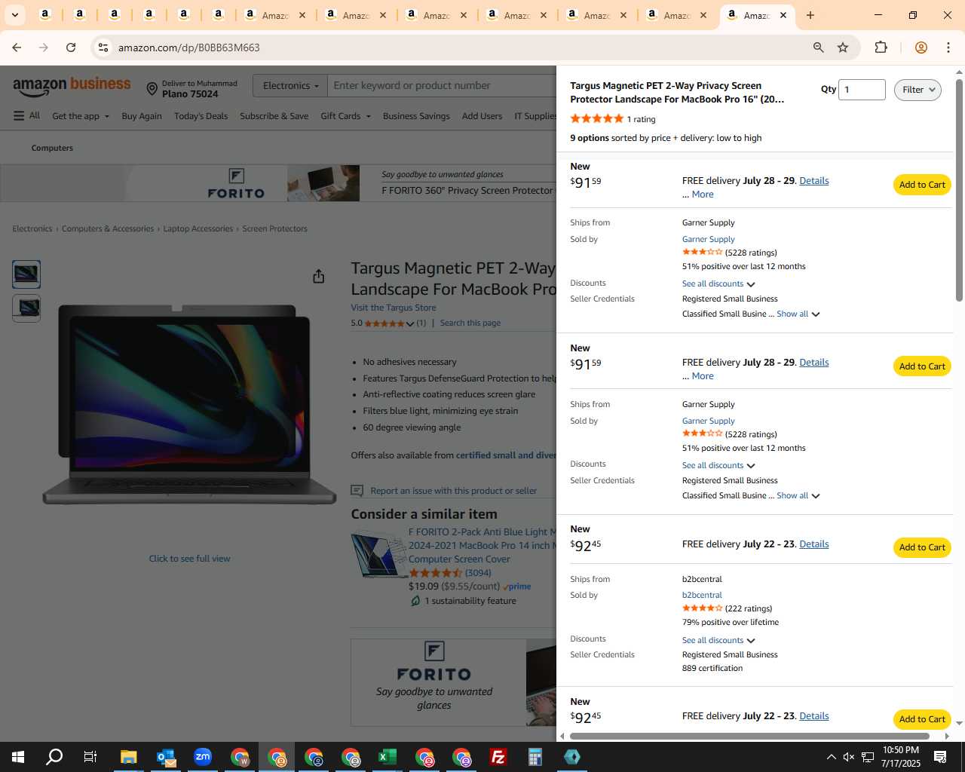This screenshot has width=965, height=772.
Task: Open Business Savings navigation item
Action: [x=416, y=116]
